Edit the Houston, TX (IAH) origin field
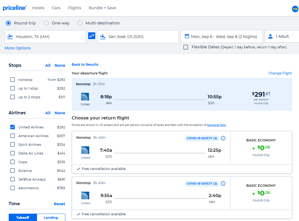 [x=45, y=37]
